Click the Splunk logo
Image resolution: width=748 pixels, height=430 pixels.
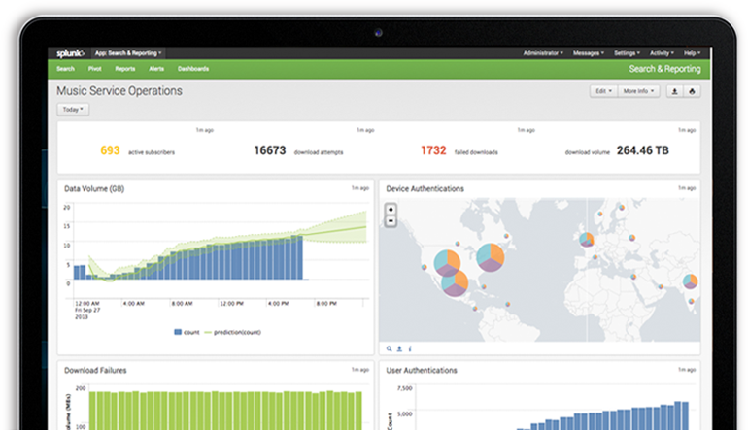tap(70, 53)
